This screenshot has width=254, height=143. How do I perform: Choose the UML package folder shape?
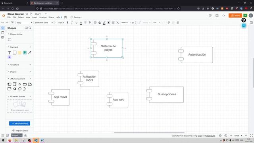coord(25,84)
